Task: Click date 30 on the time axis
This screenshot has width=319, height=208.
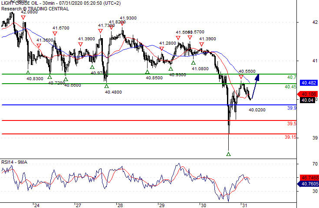Action: pyautogui.click(x=204, y=205)
